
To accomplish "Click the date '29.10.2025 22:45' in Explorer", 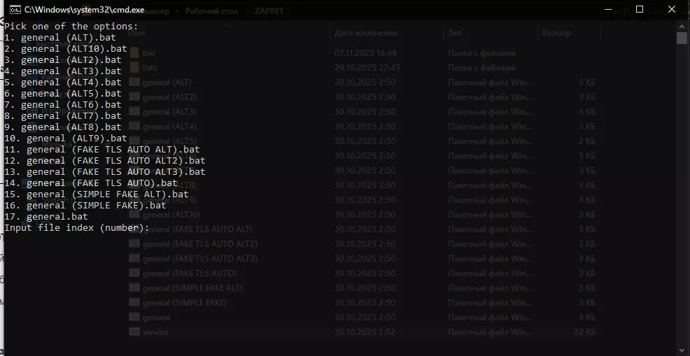I will [x=367, y=68].
